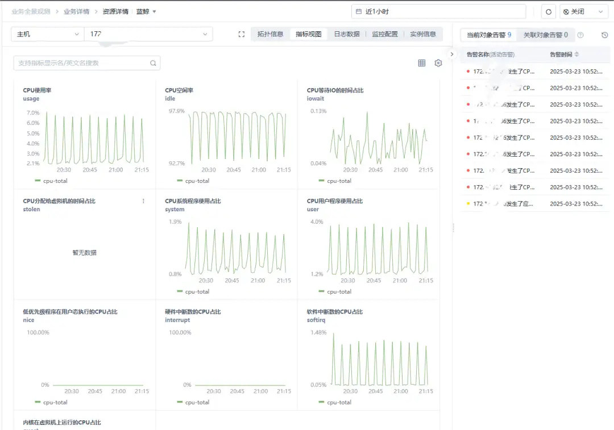Image resolution: width=614 pixels, height=430 pixels.
Task: Toggle cpu-total legend in interrupt chart
Action: [193, 402]
